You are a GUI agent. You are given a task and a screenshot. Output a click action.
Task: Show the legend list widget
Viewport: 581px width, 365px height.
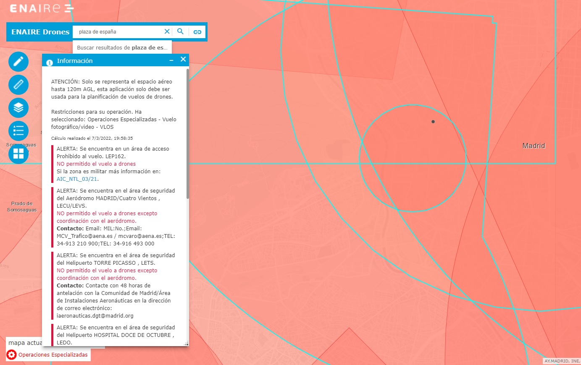tap(18, 131)
